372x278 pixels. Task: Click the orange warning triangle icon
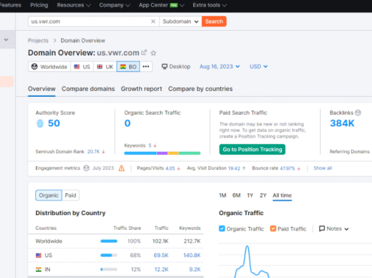(122, 168)
